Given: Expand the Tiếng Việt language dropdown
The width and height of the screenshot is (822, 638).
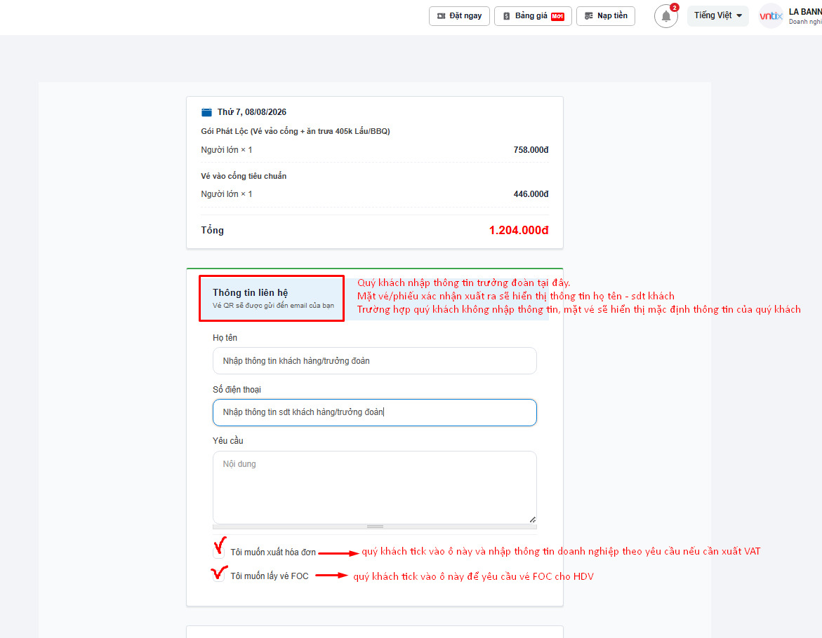Looking at the screenshot, I should point(717,15).
